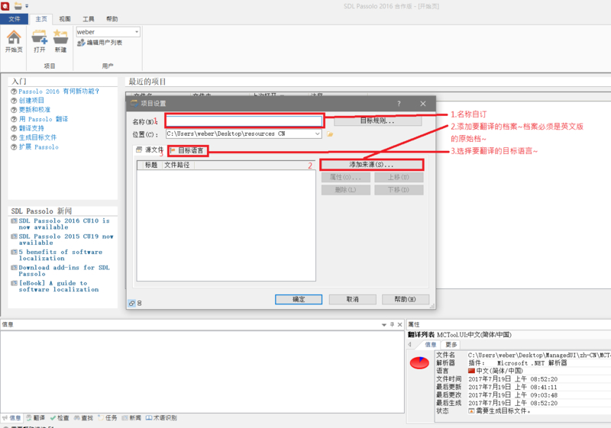Viewport: 611px width, 428px height.
Task: Open the quick access toolbar dropdown arrow
Action: click(27, 6)
